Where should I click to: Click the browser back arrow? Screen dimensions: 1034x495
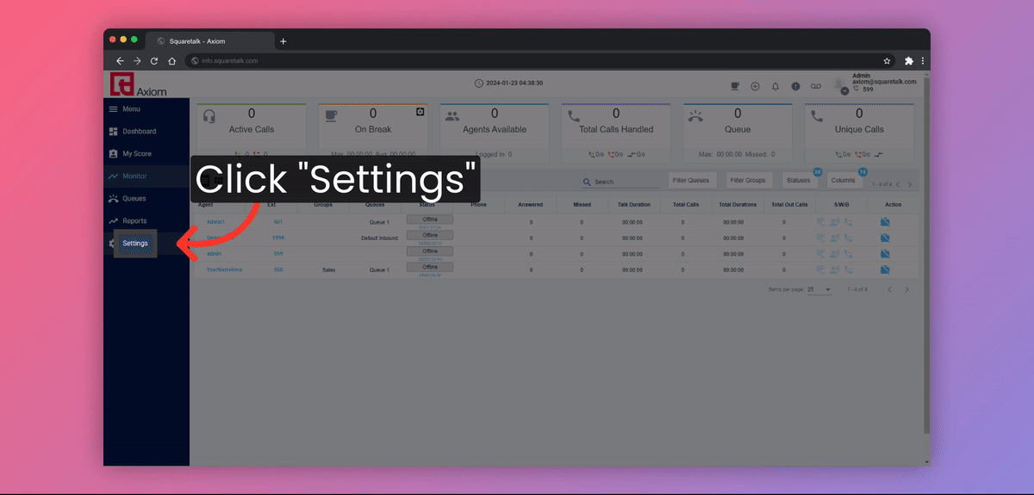click(120, 61)
